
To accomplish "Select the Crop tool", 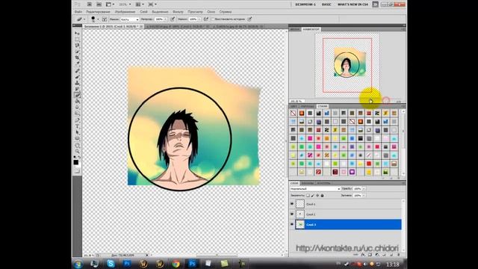I will [78, 58].
